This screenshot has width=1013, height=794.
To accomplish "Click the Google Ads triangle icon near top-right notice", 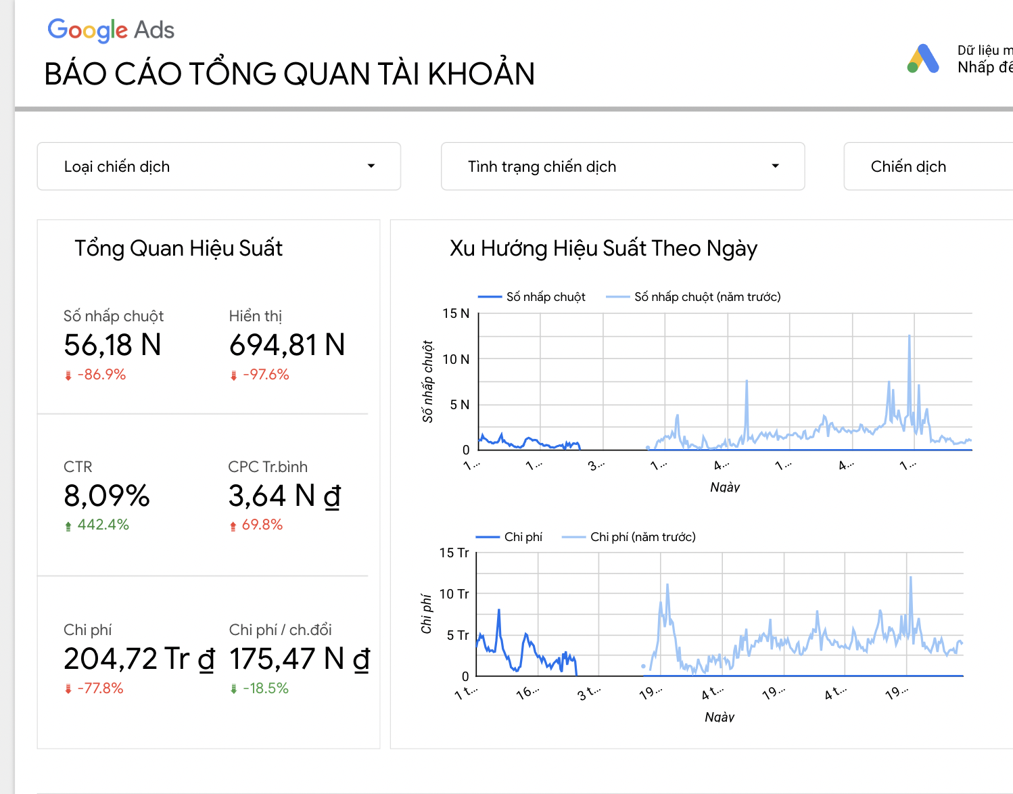I will (922, 60).
